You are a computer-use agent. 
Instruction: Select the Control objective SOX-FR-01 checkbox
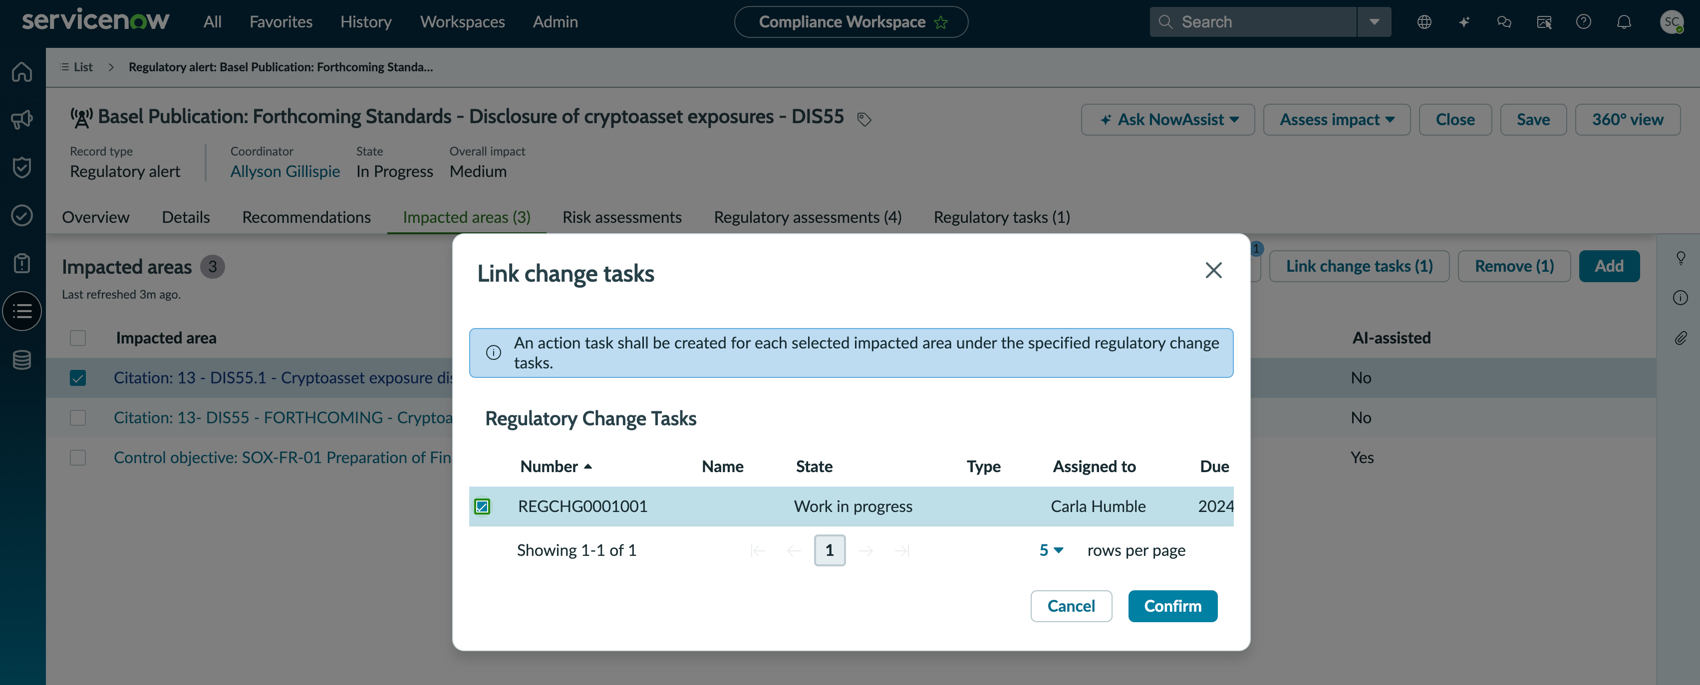point(78,458)
